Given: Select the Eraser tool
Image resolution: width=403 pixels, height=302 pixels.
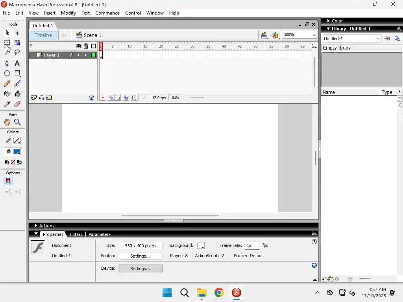Looking at the screenshot, I should [x=17, y=104].
